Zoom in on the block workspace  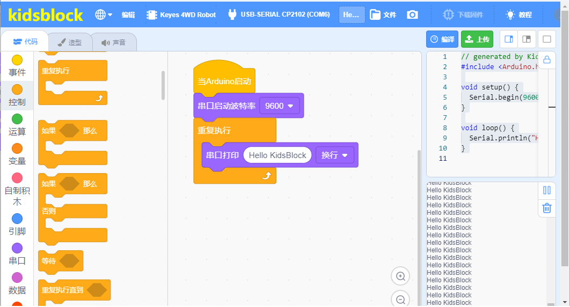(400, 276)
